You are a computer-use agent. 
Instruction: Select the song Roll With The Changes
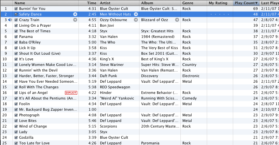[39, 87]
